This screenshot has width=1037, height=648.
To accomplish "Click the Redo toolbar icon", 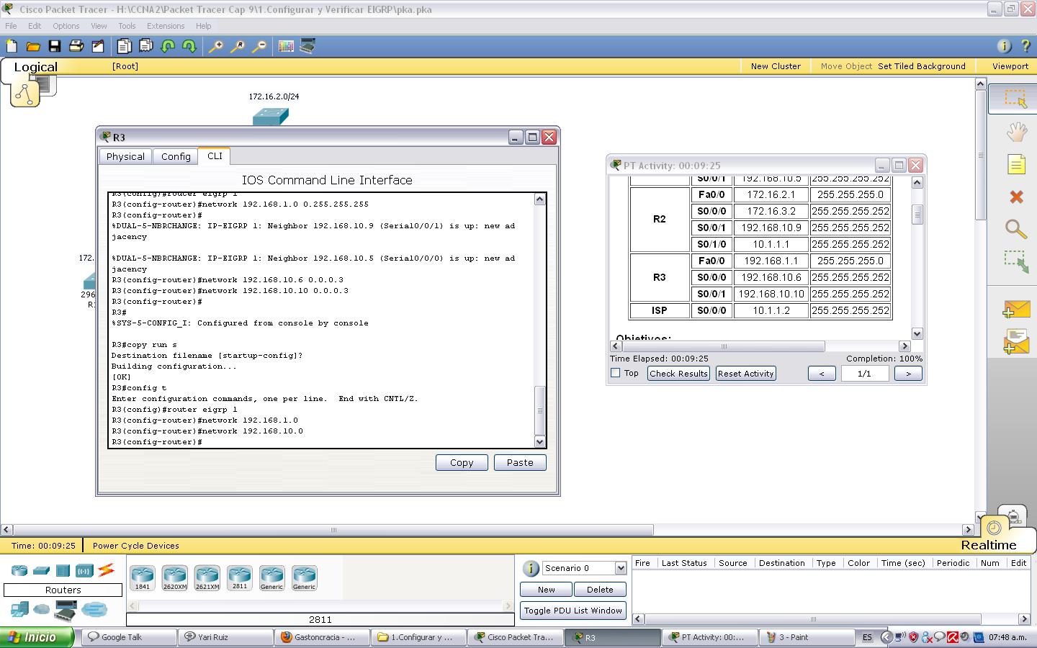I will pos(189,46).
